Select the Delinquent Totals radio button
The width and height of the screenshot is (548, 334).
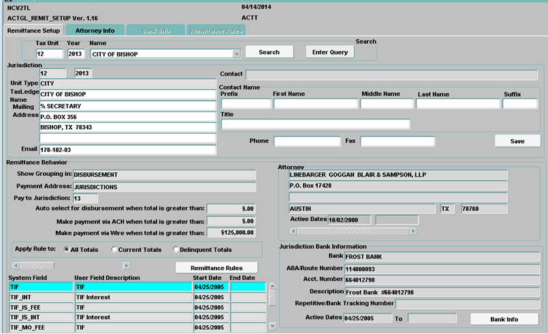coord(176,249)
